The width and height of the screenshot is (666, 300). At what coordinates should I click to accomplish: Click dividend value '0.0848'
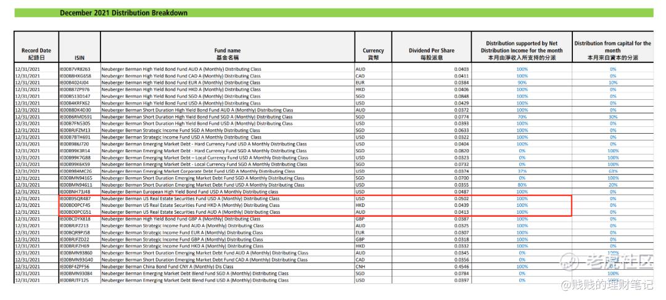coord(461,96)
